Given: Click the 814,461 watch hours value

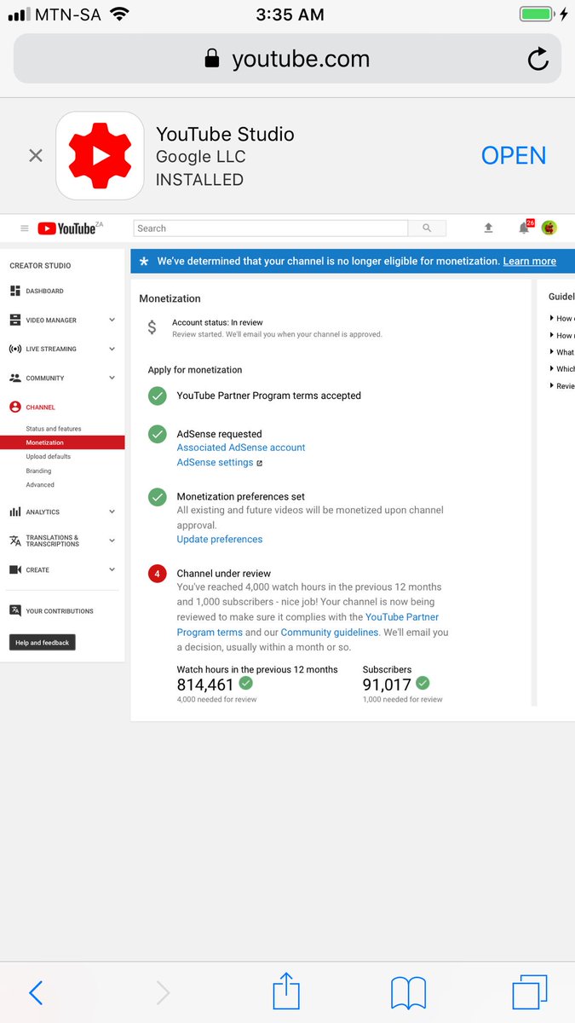Looking at the screenshot, I should tap(205, 685).
